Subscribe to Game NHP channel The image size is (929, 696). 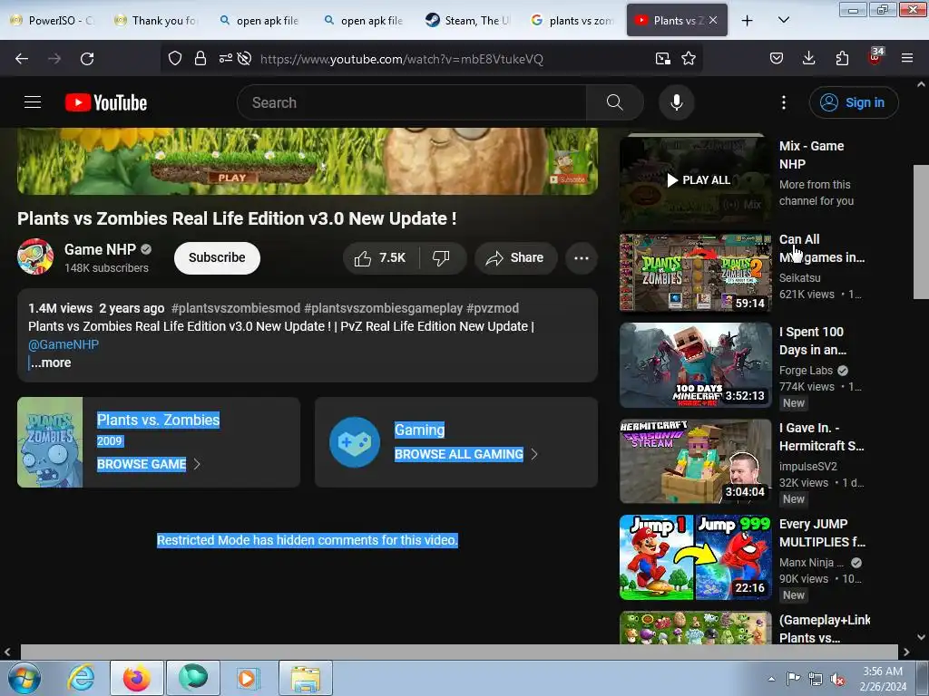pos(217,258)
